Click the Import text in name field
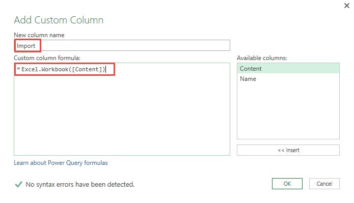This screenshot has height=203, width=354. click(26, 46)
